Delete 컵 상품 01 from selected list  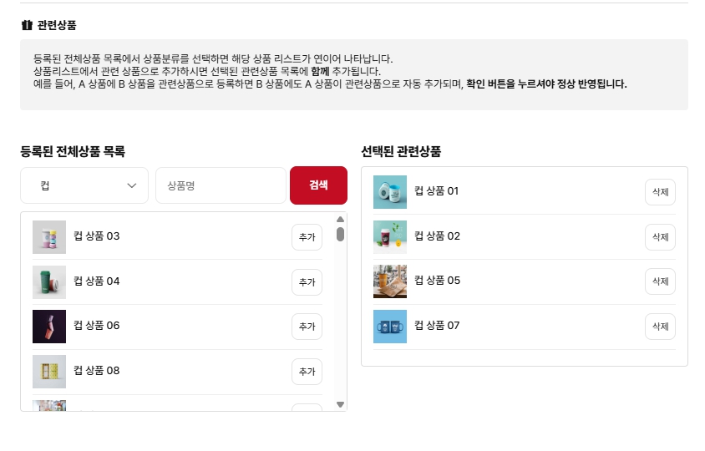point(660,192)
